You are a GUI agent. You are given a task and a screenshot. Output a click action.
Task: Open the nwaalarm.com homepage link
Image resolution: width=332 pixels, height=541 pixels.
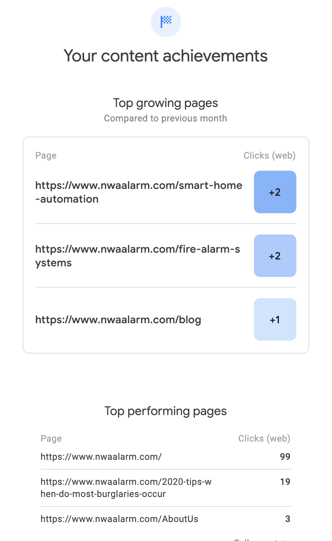point(101,457)
